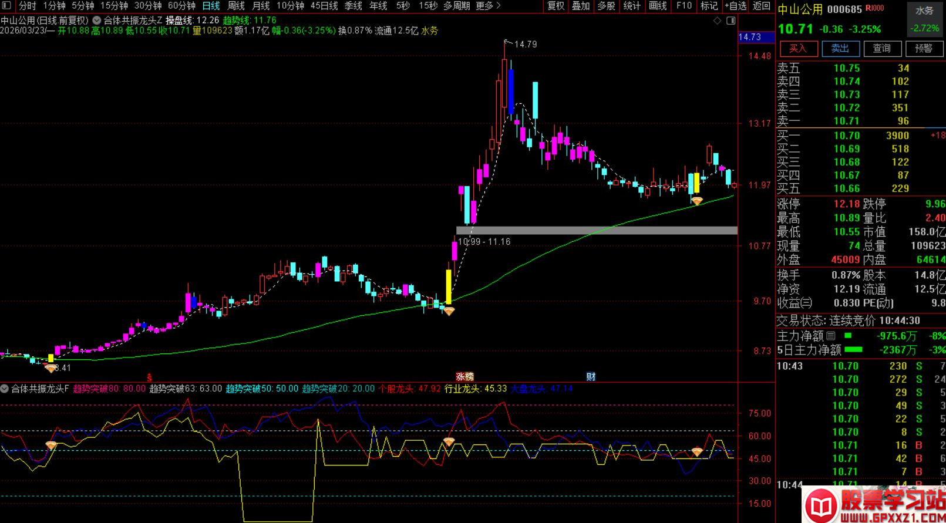Click the 涨榜 event marker on the timeline
This screenshot has height=523, width=946.
click(x=464, y=377)
